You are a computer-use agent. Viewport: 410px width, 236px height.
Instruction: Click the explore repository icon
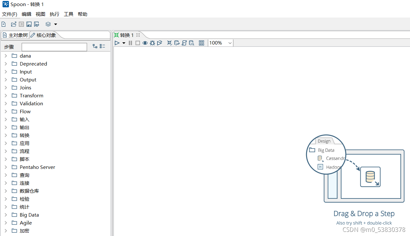pos(21,24)
